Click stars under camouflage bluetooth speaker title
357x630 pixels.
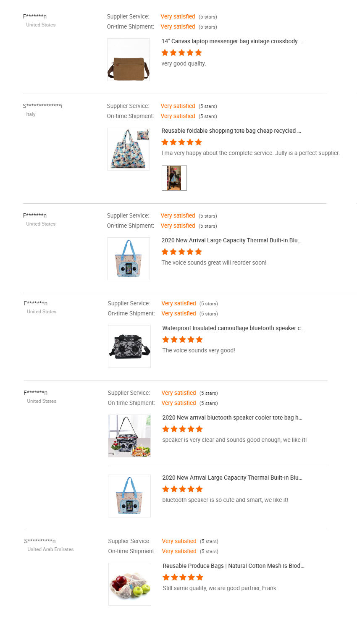183,339
